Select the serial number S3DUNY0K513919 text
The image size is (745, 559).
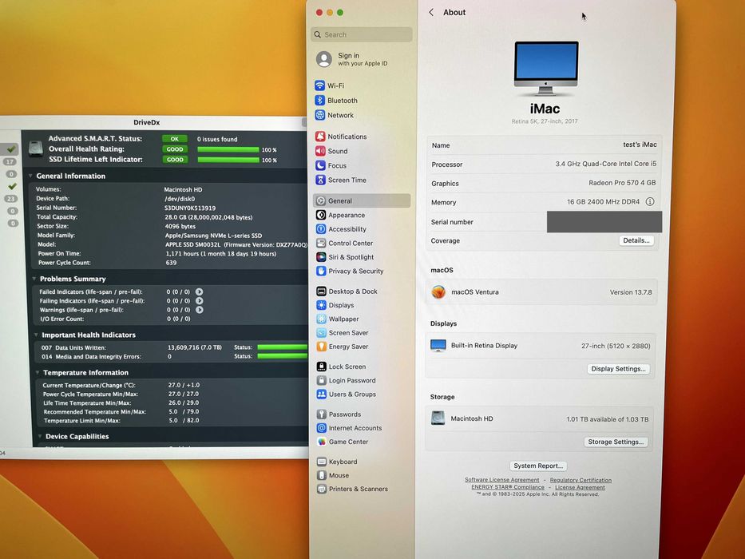[x=190, y=208]
